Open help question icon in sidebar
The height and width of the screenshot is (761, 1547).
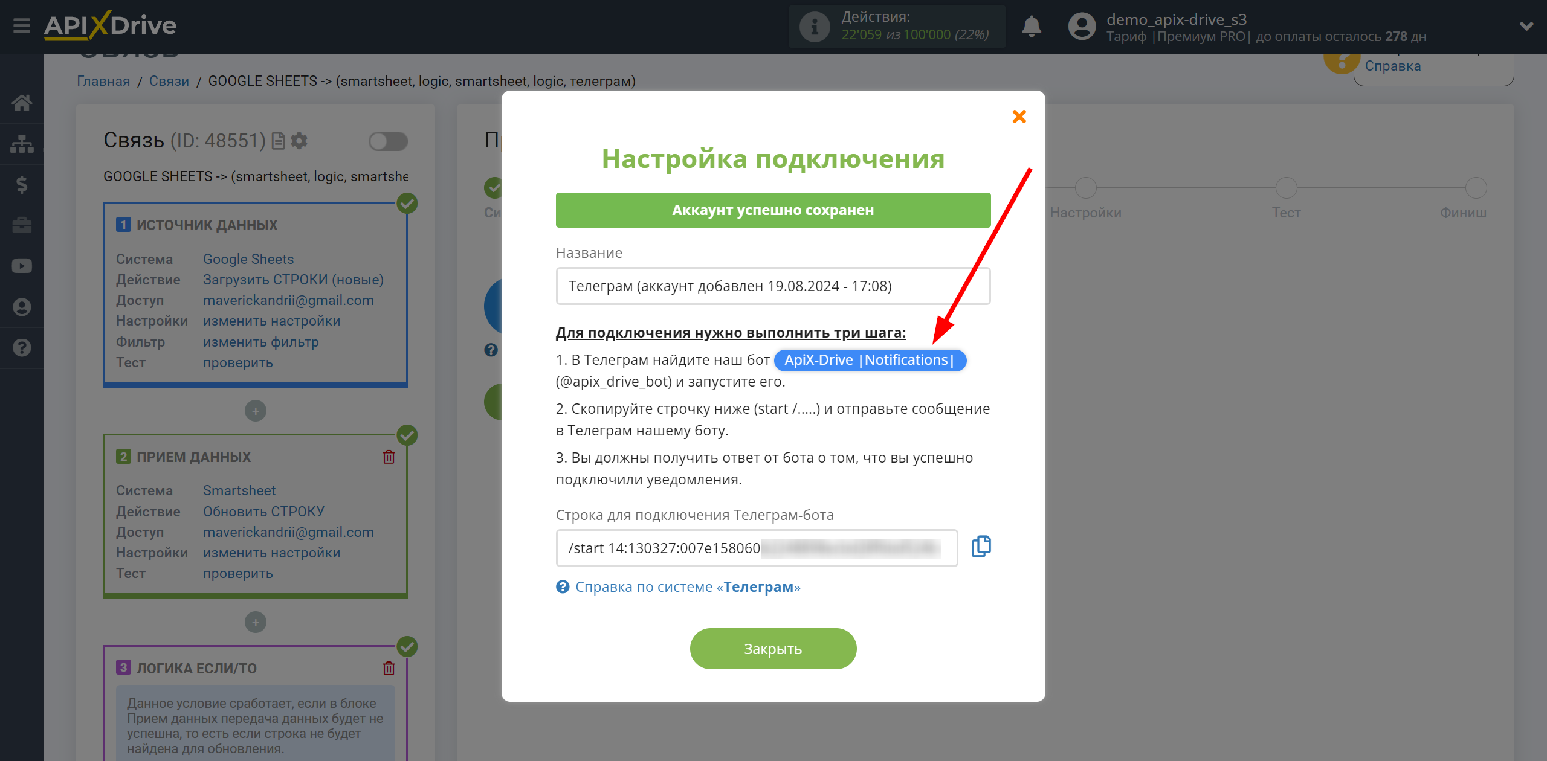[22, 348]
